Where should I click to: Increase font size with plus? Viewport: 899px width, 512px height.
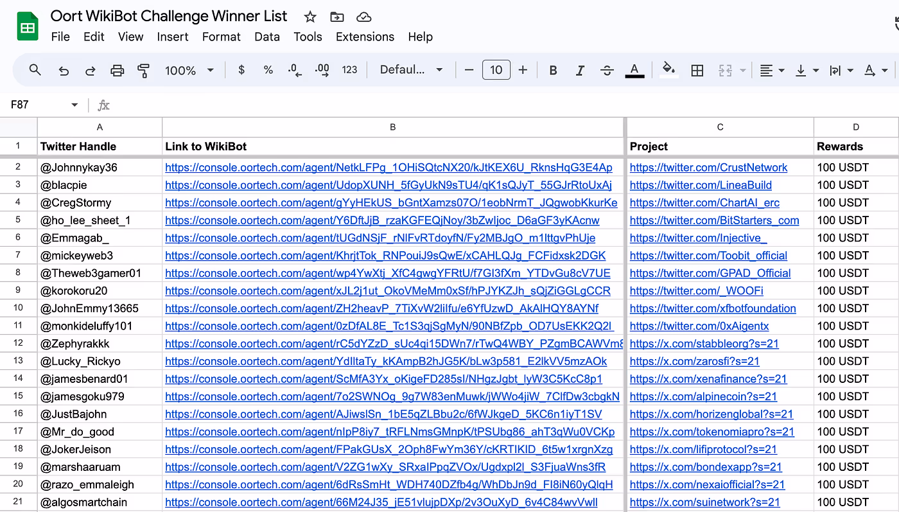(x=523, y=70)
